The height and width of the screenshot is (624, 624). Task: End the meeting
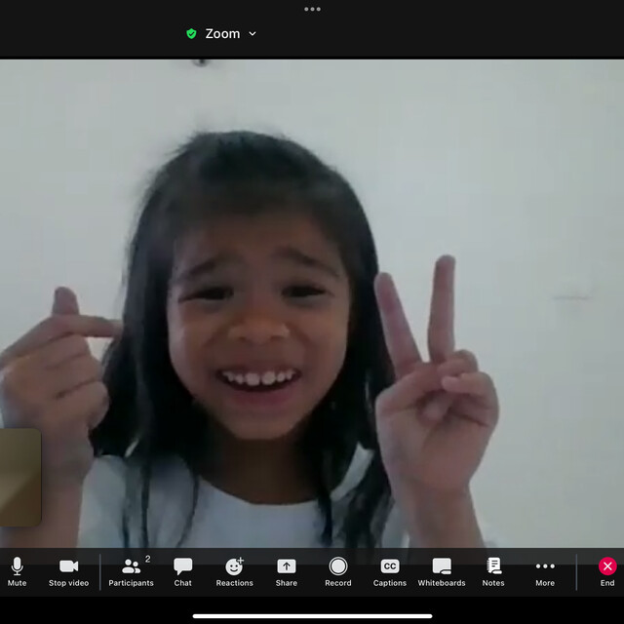[607, 572]
